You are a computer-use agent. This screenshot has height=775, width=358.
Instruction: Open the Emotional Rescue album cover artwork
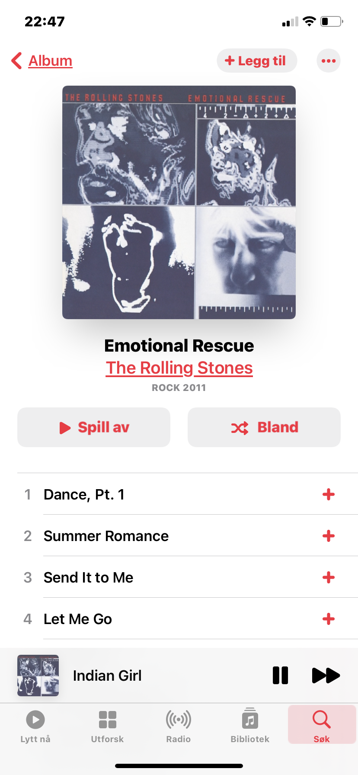(179, 202)
